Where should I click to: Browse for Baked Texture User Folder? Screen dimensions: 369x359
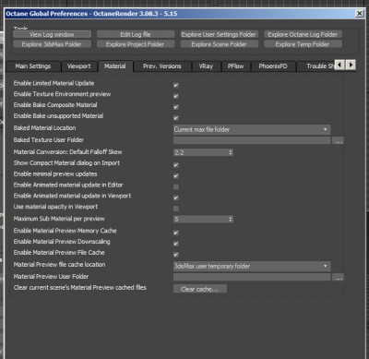[x=338, y=141]
